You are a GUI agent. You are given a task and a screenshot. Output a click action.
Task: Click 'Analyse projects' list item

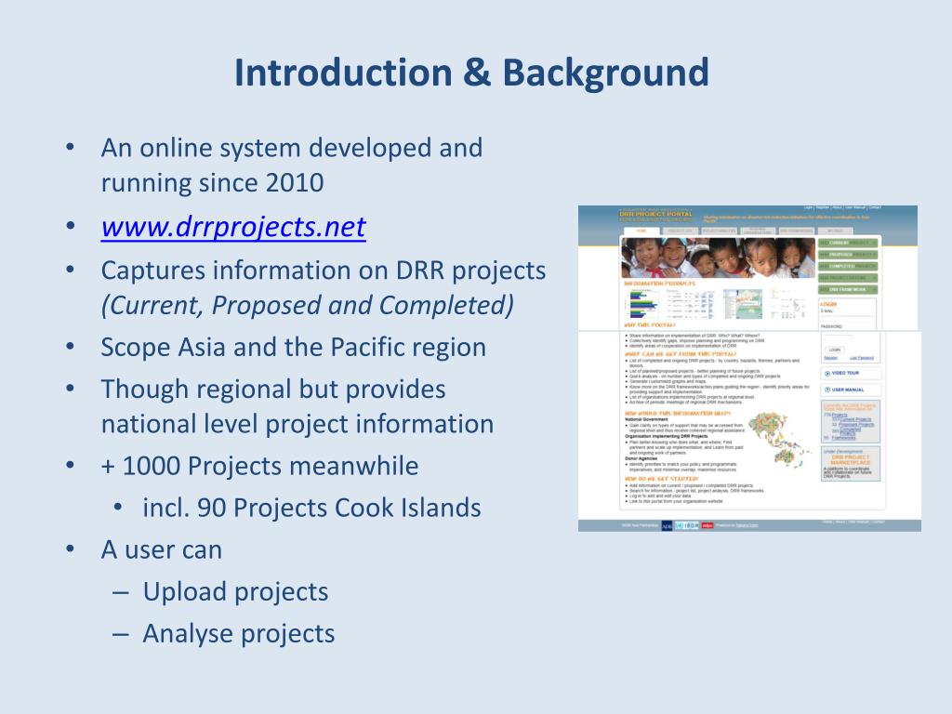(239, 634)
